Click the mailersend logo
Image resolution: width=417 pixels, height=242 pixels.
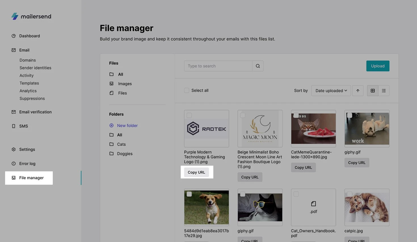(31, 16)
